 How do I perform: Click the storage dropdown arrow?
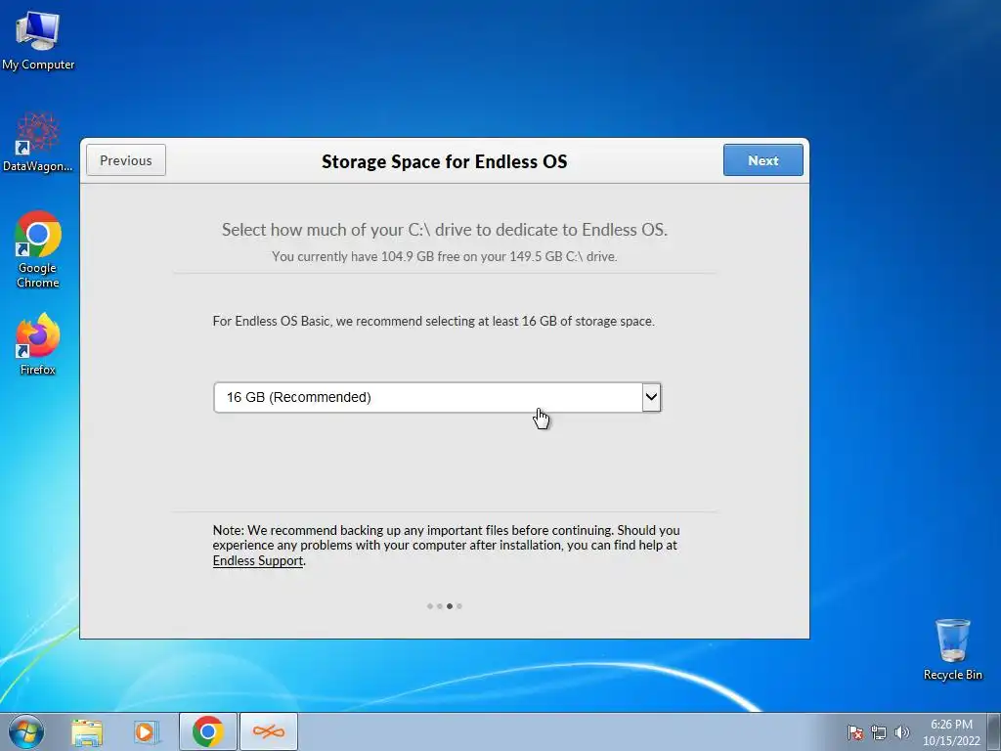[651, 397]
